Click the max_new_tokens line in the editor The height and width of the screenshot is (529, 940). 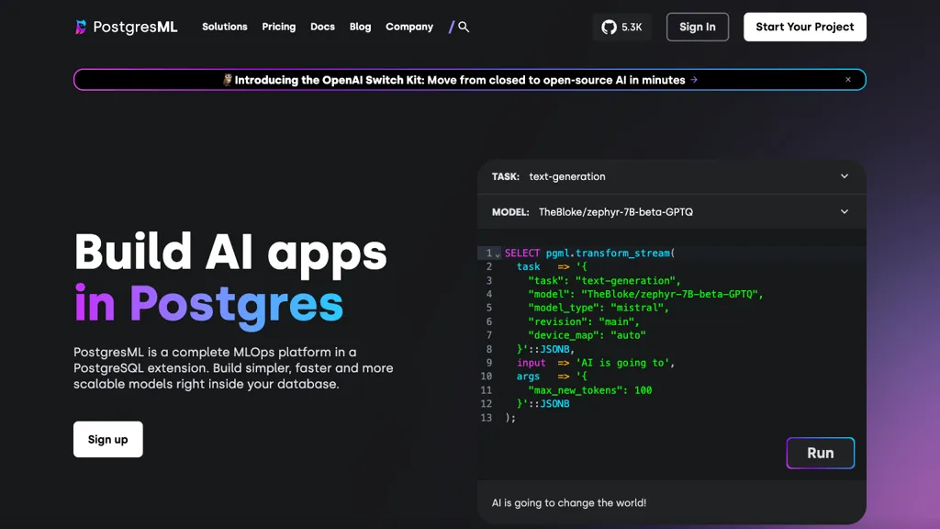(589, 390)
